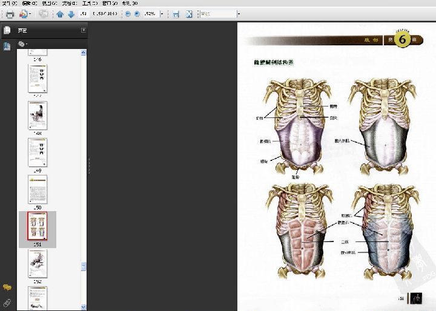Viewport: 436px width, 311px height.
Task: Select page 147 thumbnail
Action: click(x=38, y=79)
